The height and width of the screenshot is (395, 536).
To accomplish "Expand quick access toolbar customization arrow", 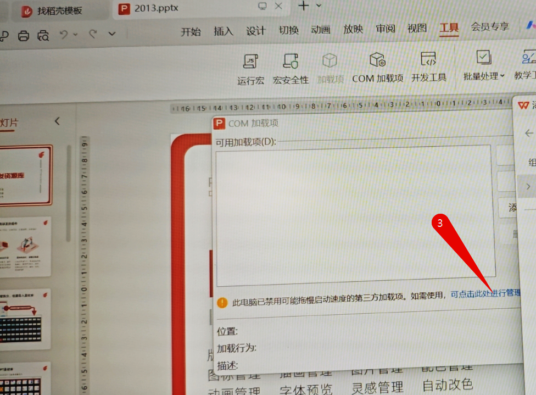I will (x=112, y=34).
